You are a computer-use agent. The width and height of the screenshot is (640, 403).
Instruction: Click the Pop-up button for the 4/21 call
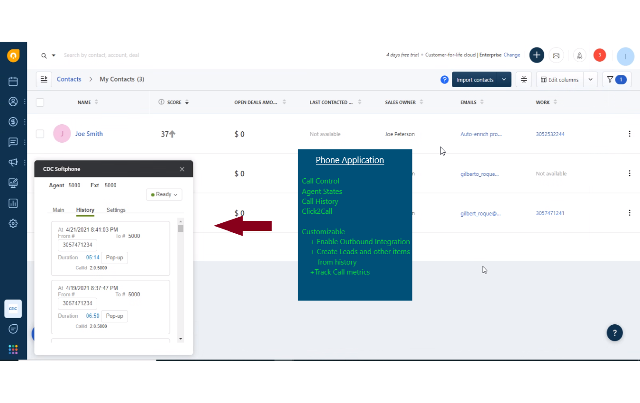114,257
